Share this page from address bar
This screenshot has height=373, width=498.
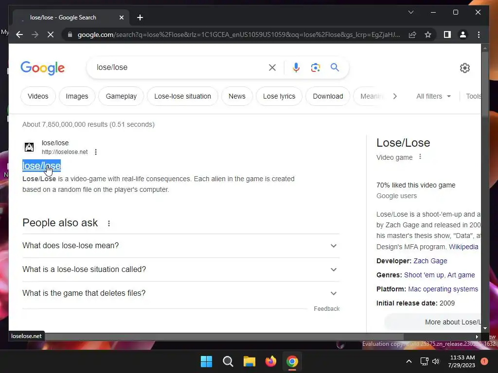point(412,34)
